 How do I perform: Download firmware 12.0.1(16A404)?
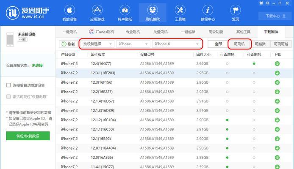point(277,148)
